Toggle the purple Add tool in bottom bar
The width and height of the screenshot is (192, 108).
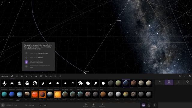(143, 105)
